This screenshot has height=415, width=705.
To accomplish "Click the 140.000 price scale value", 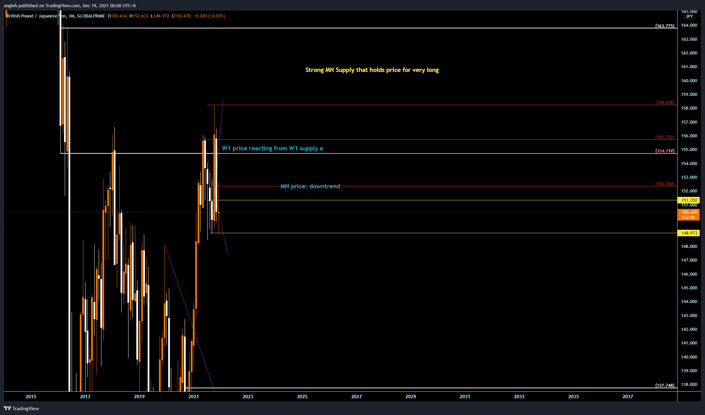I will click(x=689, y=357).
